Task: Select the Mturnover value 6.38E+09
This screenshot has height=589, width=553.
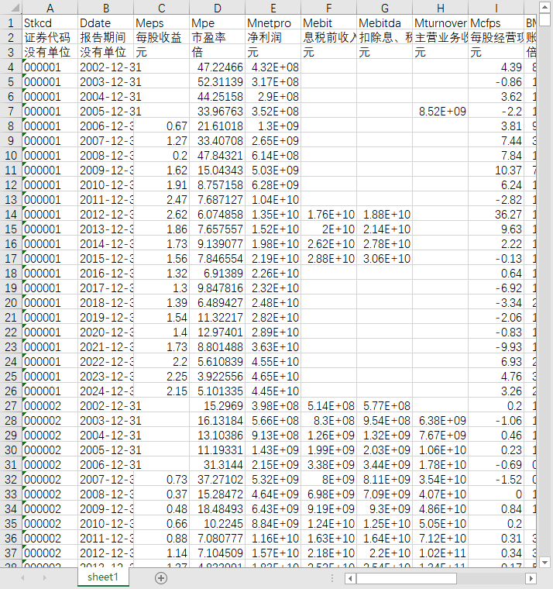Action: [441, 421]
